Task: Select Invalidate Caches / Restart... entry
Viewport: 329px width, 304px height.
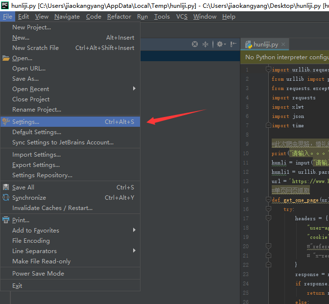Action: click(x=70, y=208)
